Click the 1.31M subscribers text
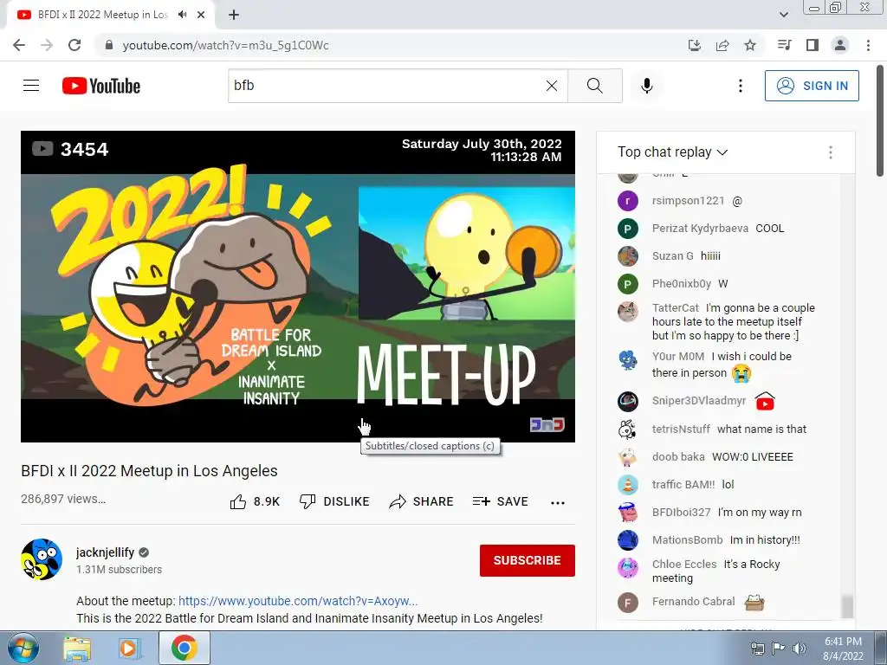This screenshot has width=887, height=665. [x=120, y=570]
